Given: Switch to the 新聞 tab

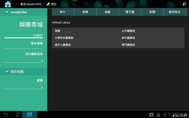Looking at the screenshot, I should 152,12.
